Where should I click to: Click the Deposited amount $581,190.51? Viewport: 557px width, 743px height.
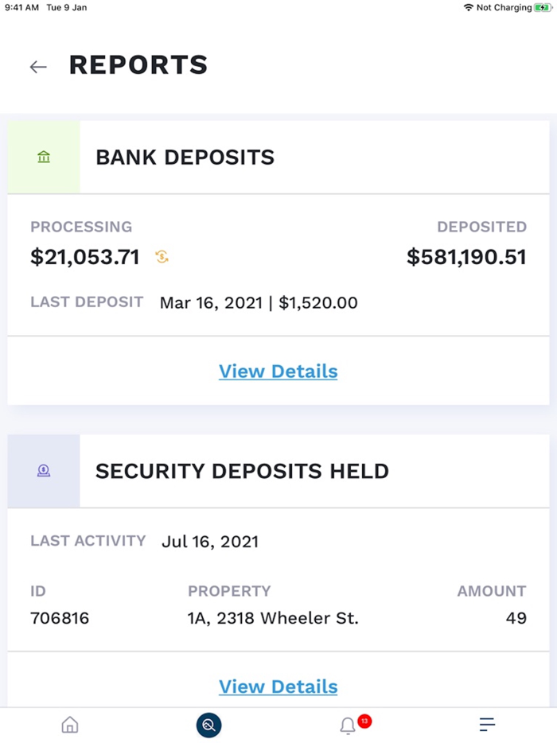point(466,257)
